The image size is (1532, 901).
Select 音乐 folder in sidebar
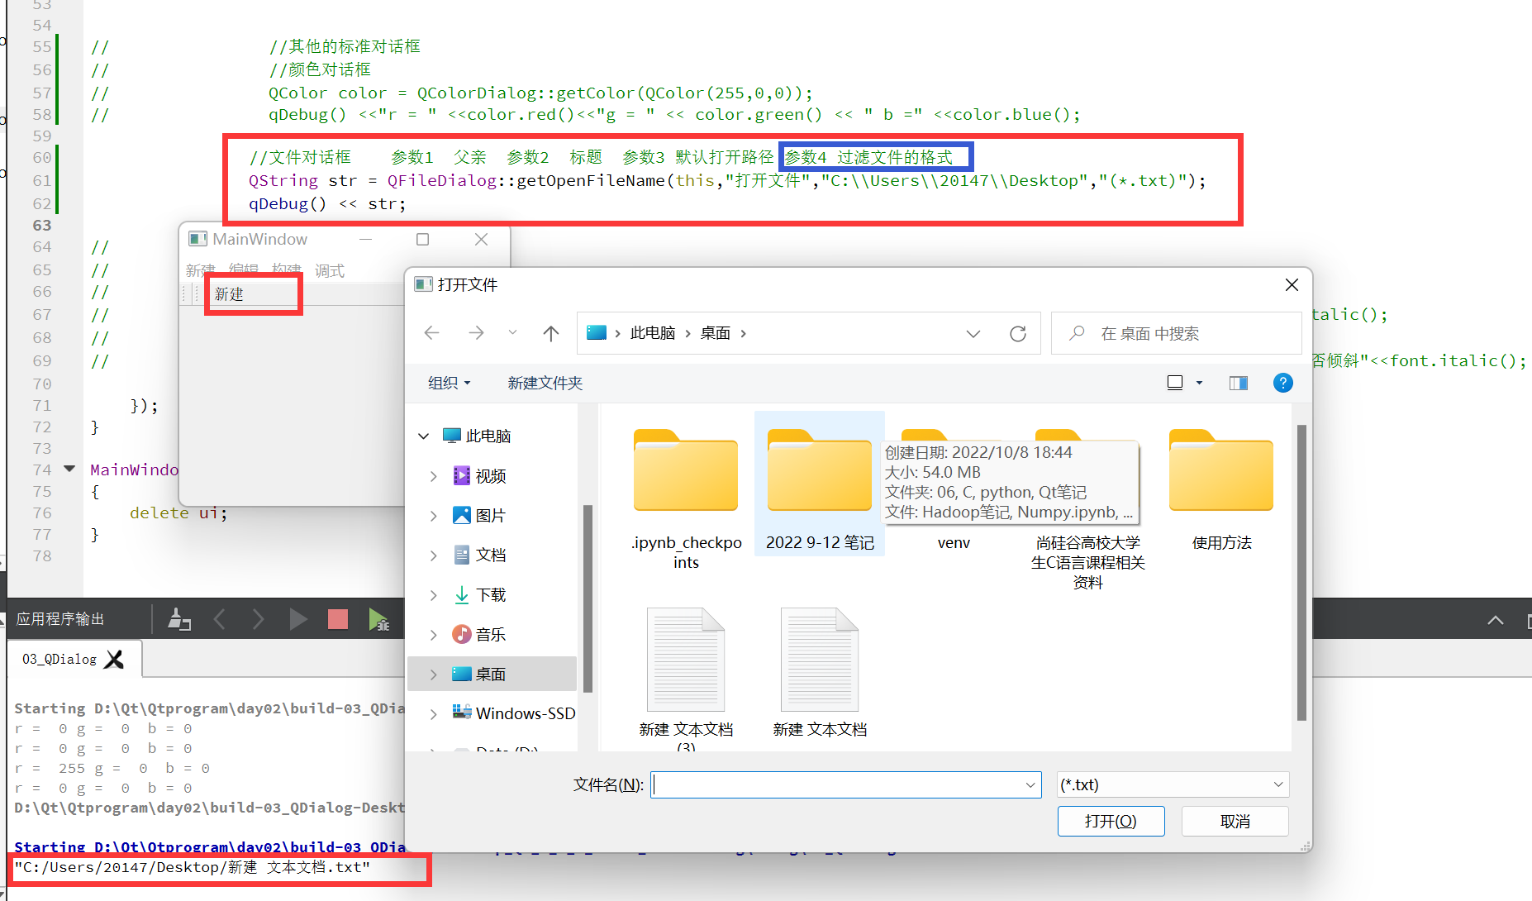(480, 635)
